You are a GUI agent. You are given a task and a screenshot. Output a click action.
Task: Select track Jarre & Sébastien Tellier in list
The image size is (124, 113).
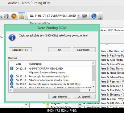point(112,86)
